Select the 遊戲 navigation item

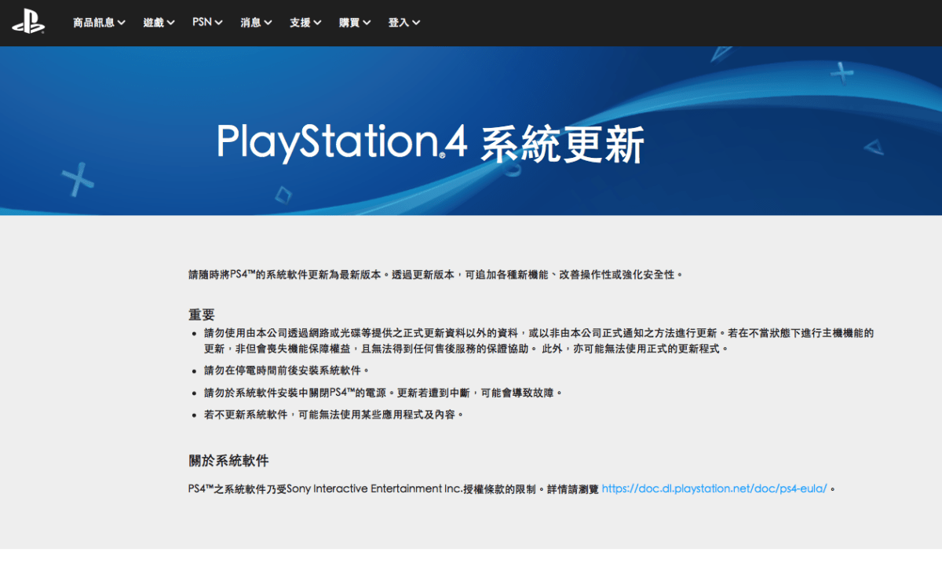pyautogui.click(x=155, y=23)
